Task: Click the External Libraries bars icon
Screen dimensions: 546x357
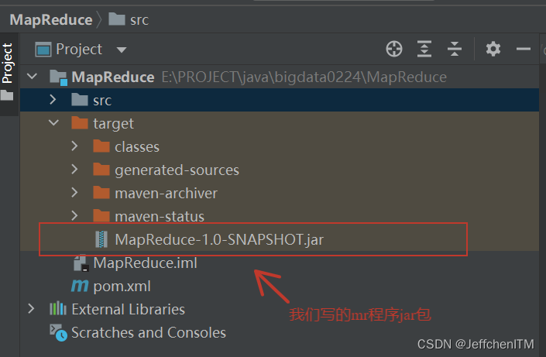Action: [58, 308]
